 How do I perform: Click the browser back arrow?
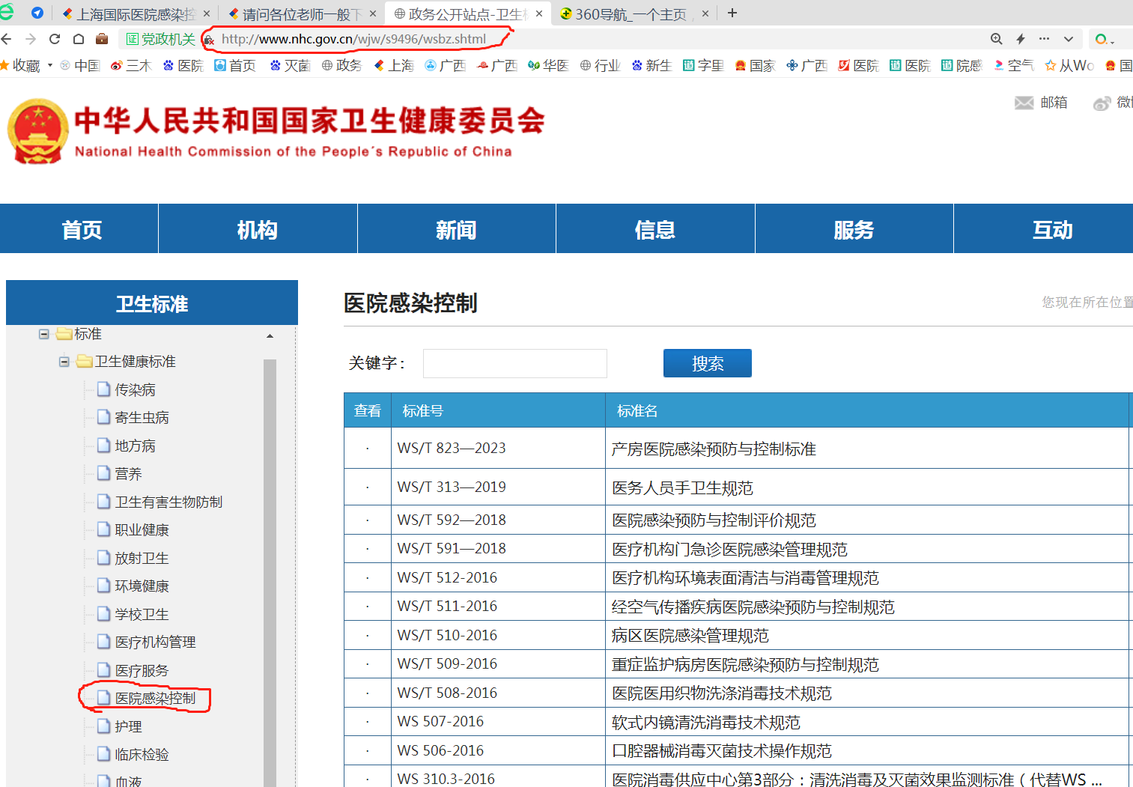click(6, 39)
